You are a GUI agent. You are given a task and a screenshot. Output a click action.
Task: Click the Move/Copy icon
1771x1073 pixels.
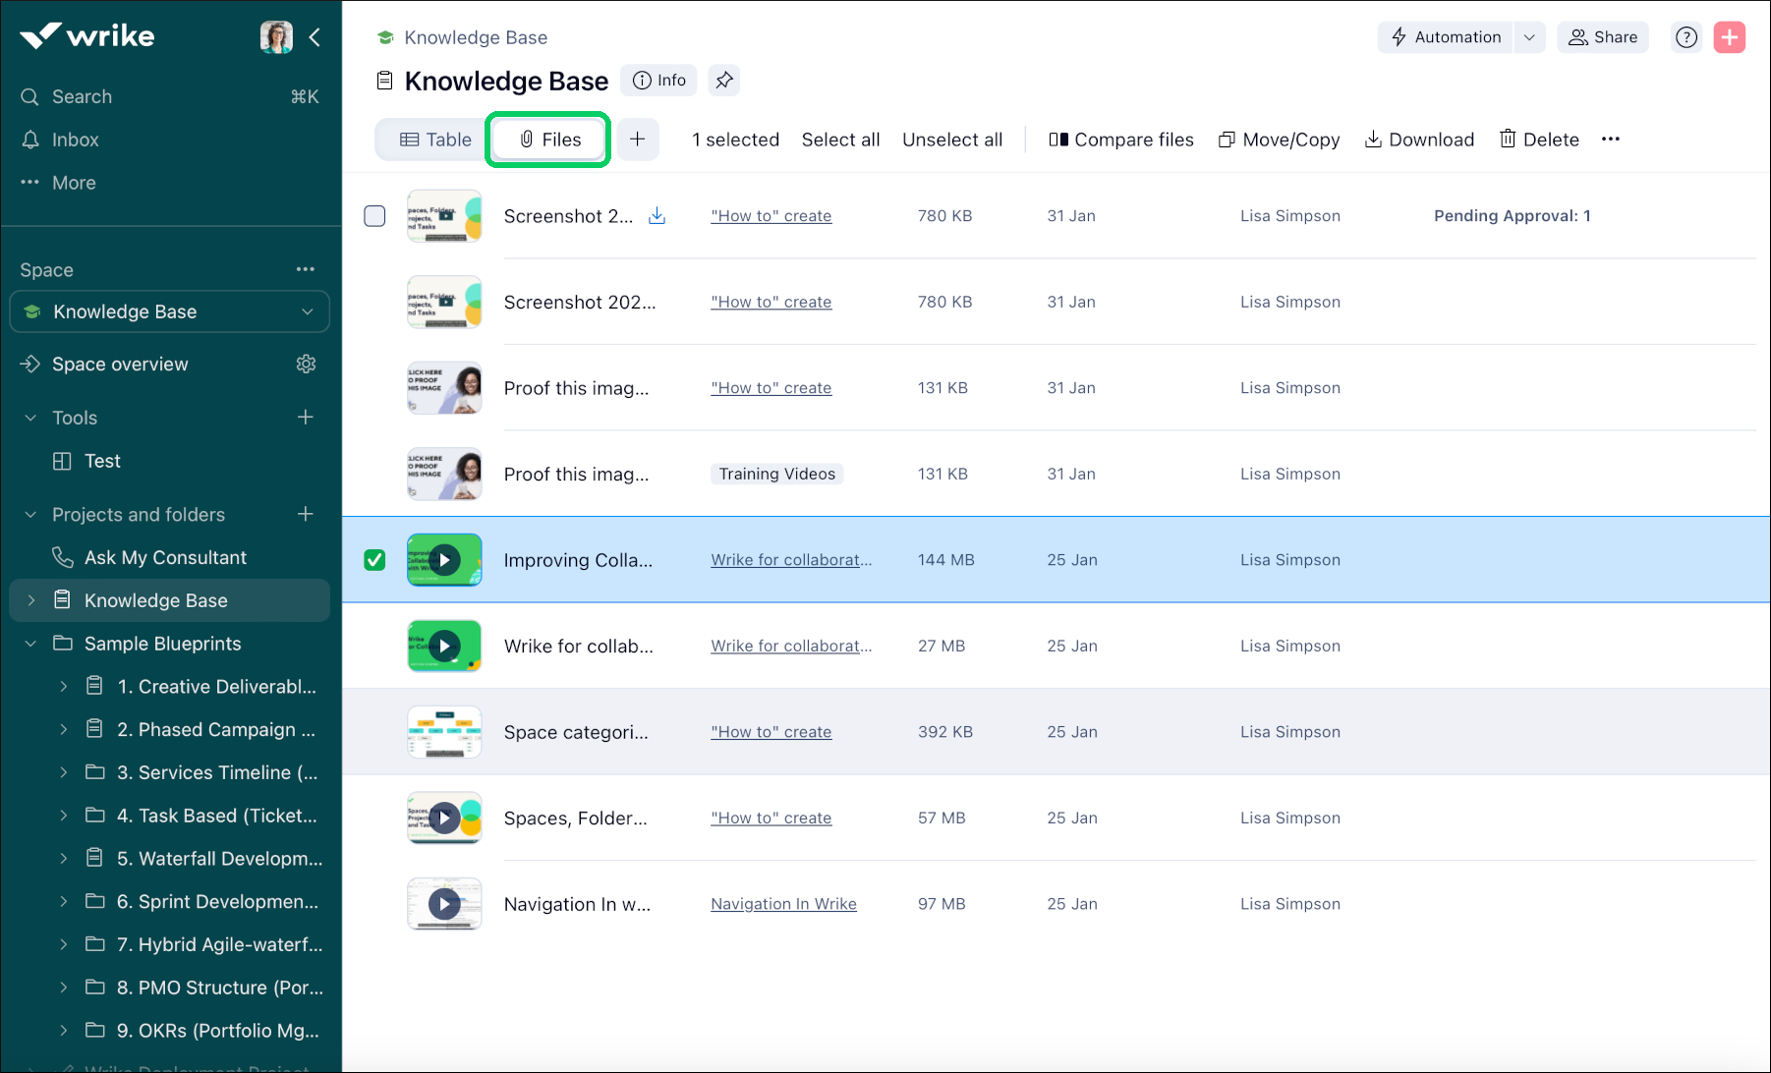pos(1227,139)
